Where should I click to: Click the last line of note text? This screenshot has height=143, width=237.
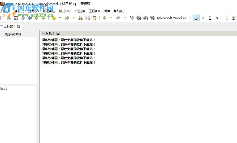[x=68, y=63]
